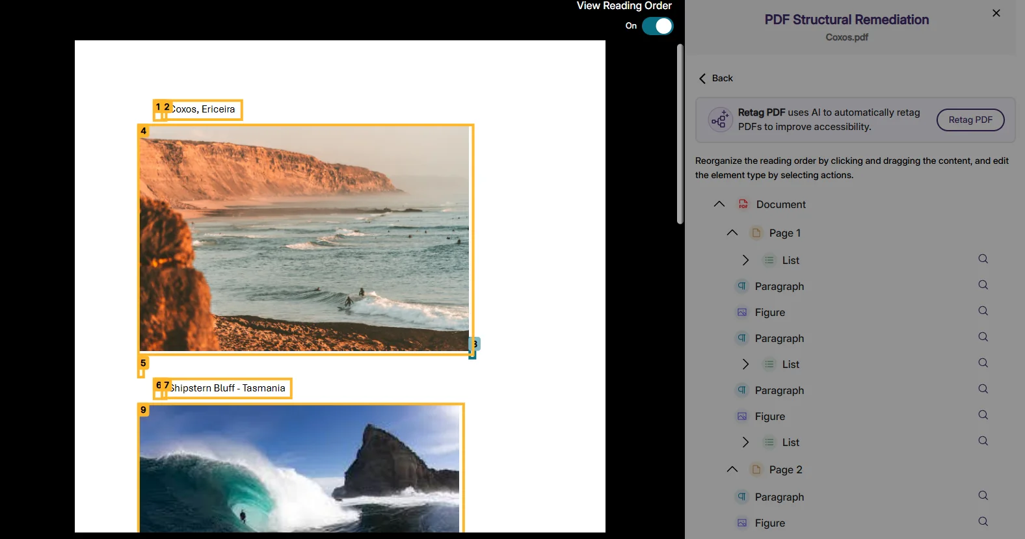Image resolution: width=1025 pixels, height=539 pixels.
Task: Collapse the Document tree node
Action: [x=719, y=204]
